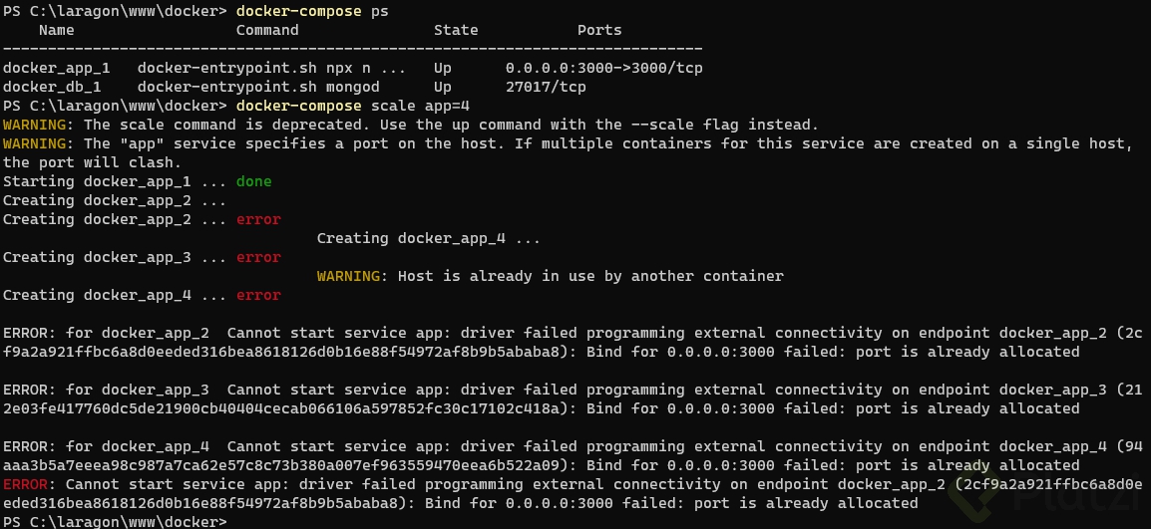This screenshot has height=529, width=1151.
Task: Click red "error" beside Creating docker_app_3
Action: tap(258, 257)
